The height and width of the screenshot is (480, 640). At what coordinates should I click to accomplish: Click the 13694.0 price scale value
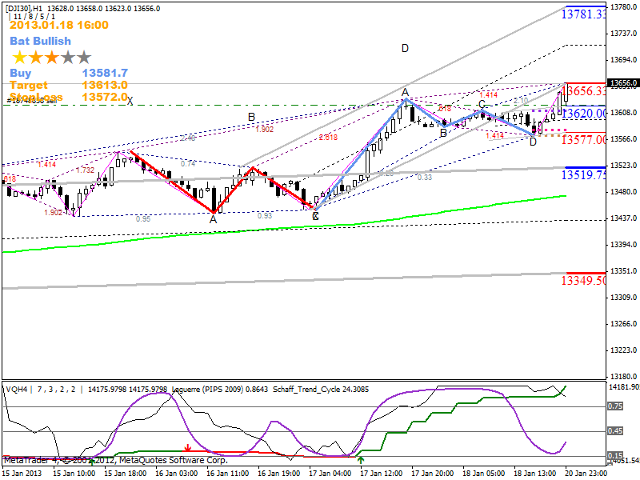pyautogui.click(x=623, y=60)
